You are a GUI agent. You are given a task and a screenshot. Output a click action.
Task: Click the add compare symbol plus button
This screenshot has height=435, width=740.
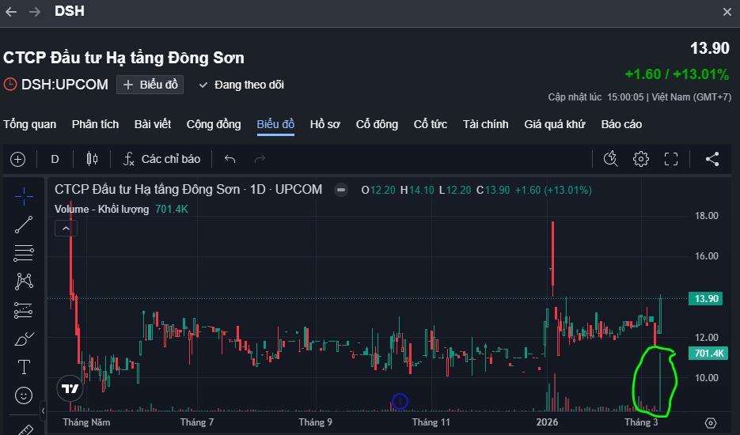[18, 159]
